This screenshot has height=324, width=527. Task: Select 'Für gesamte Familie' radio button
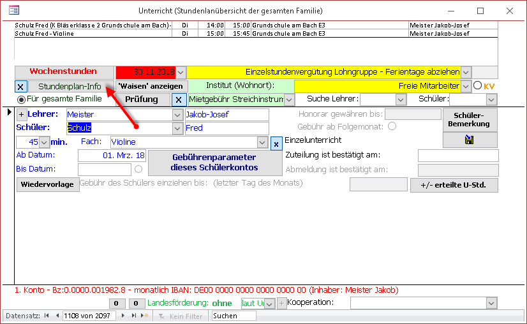[21, 99]
